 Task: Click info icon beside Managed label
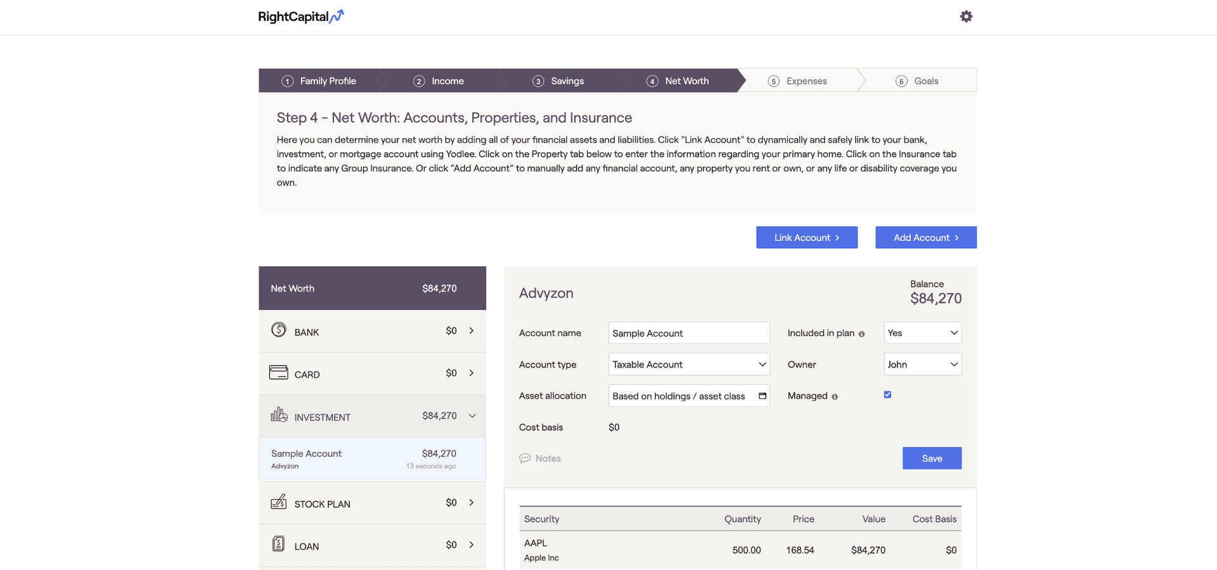coord(835,397)
